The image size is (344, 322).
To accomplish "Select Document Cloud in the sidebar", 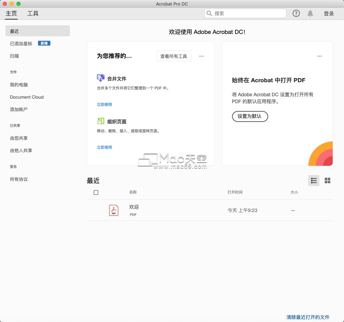I will coord(26,97).
